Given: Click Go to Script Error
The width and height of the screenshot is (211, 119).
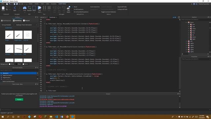Looking at the screenshot, I should point(95,7).
